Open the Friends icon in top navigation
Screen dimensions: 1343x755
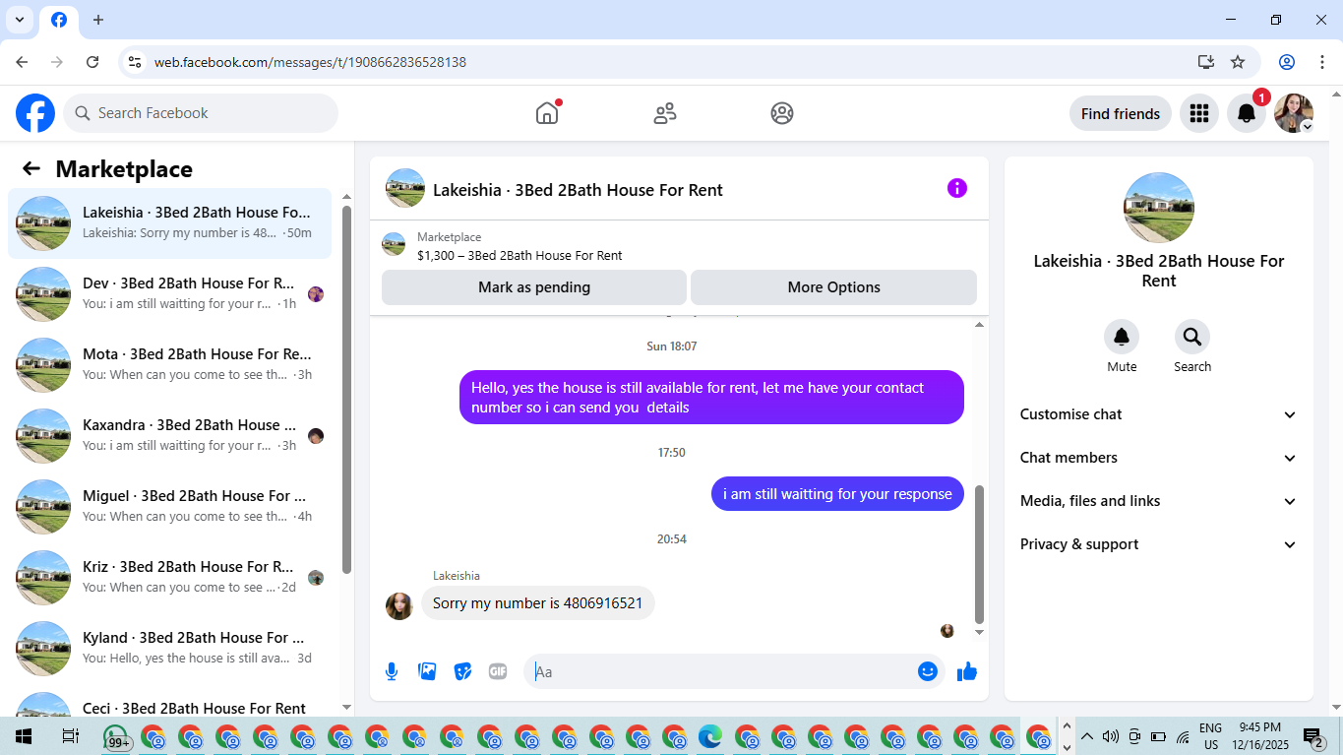(665, 113)
